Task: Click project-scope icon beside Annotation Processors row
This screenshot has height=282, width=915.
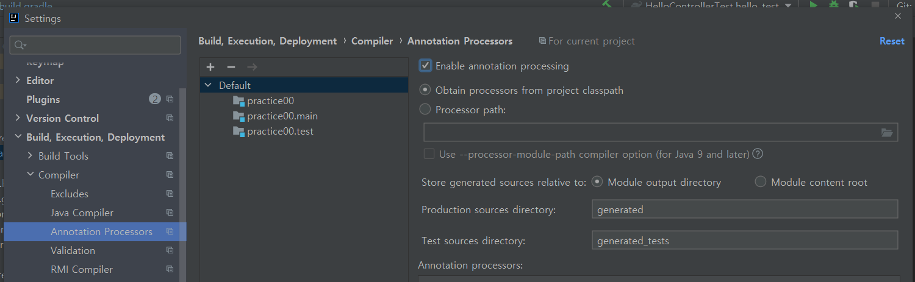Action: 170,231
